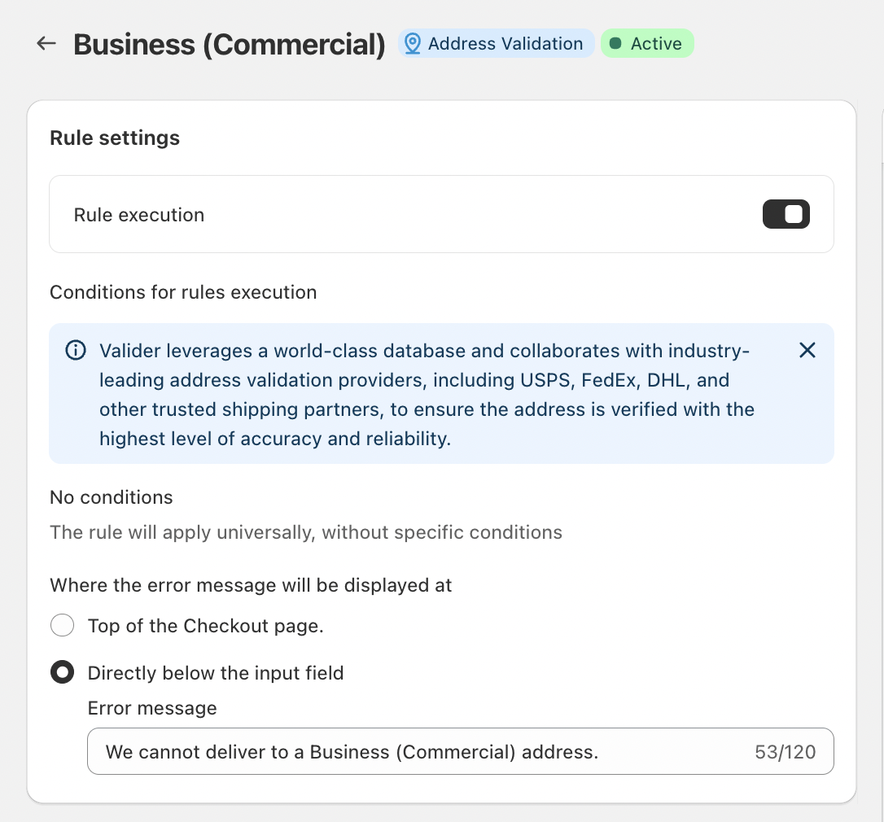Image resolution: width=884 pixels, height=822 pixels.
Task: Click the Valider banner description text
Action: click(423, 395)
